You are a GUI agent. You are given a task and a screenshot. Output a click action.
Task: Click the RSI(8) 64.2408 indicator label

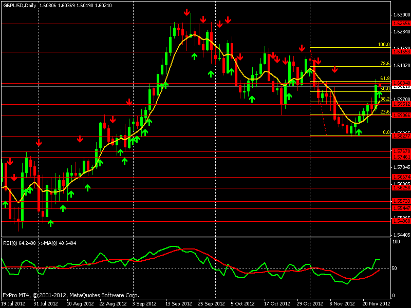[20, 243]
